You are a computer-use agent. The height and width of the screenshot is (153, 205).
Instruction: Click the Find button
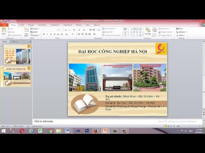point(179,29)
